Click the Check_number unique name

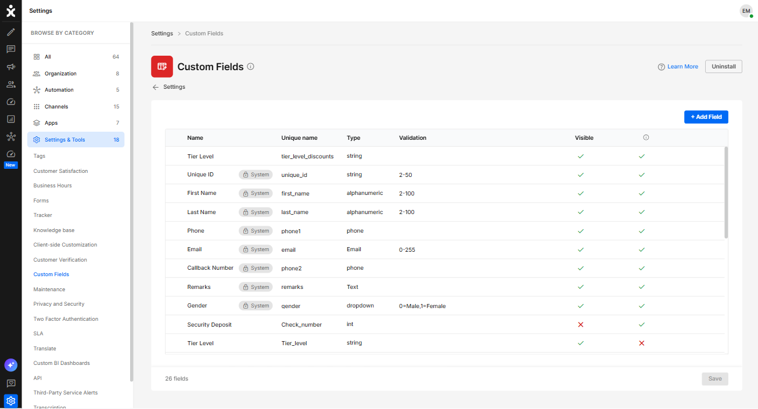[x=301, y=325]
